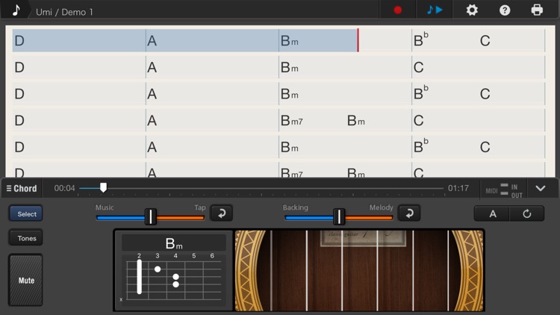
Task: Click the Music/Tap balance slider handle
Action: pyautogui.click(x=151, y=216)
